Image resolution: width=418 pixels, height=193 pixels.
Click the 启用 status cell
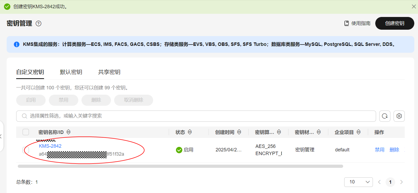click(185, 150)
